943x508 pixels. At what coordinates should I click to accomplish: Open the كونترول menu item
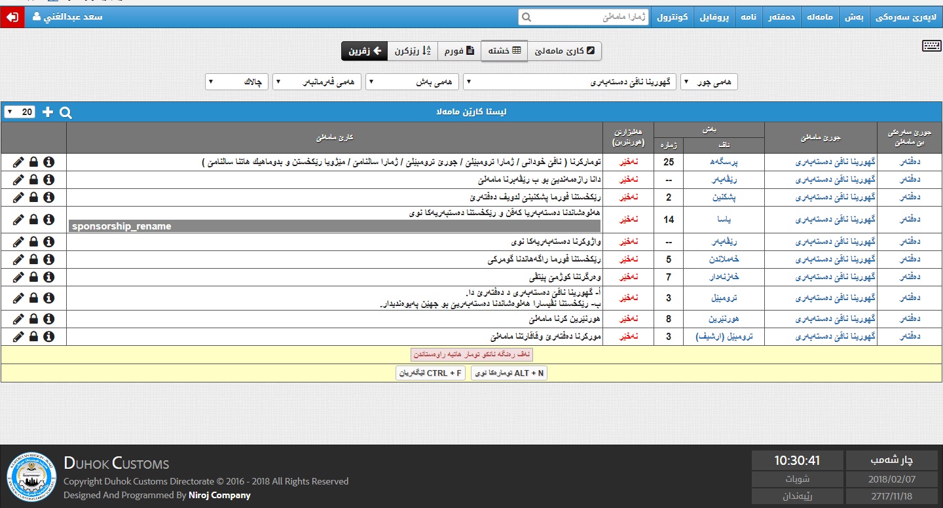[673, 17]
